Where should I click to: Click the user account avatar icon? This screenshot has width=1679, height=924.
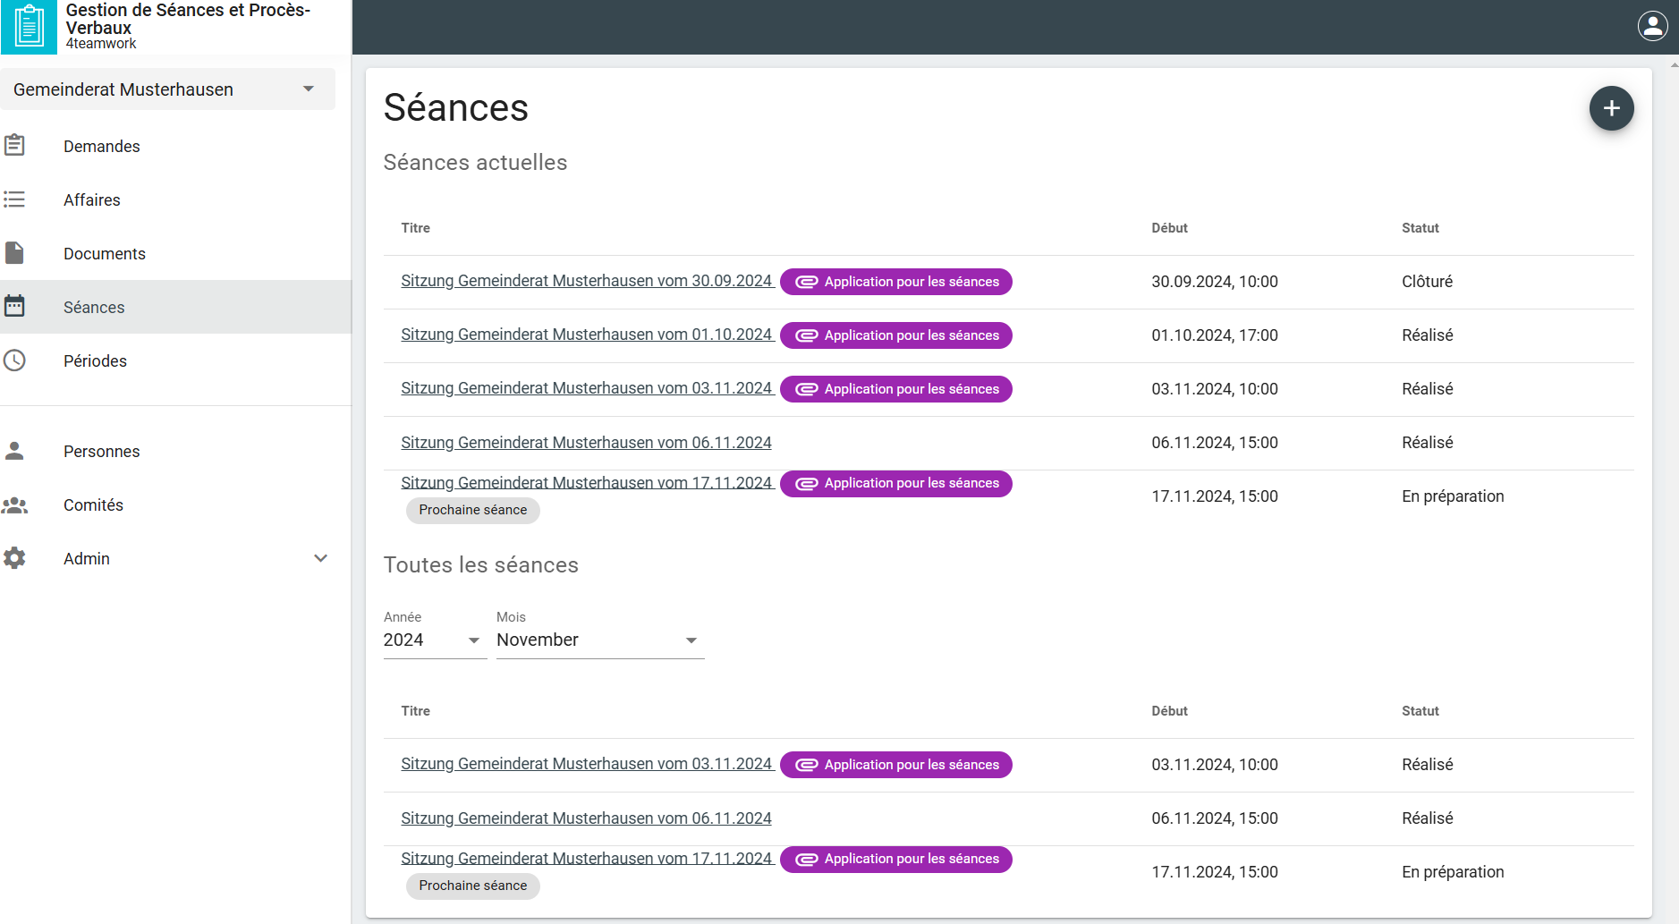1652,26
